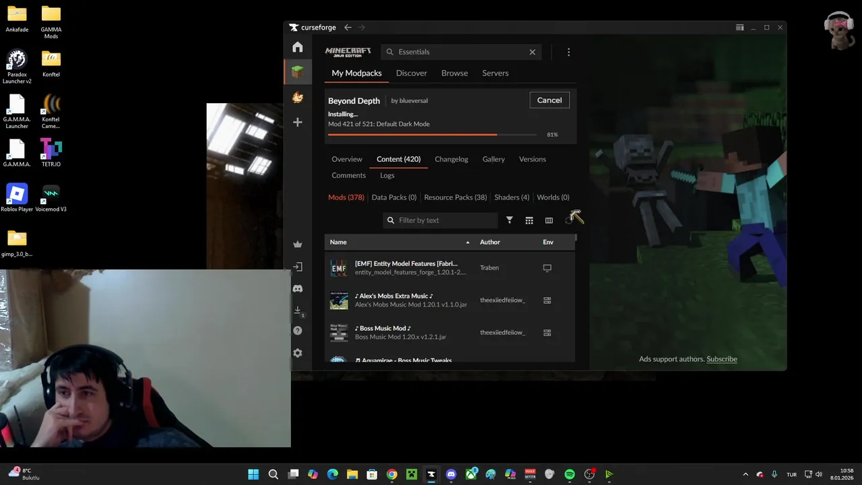Open Google Chrome from taskbar
The image size is (862, 485).
[392, 474]
